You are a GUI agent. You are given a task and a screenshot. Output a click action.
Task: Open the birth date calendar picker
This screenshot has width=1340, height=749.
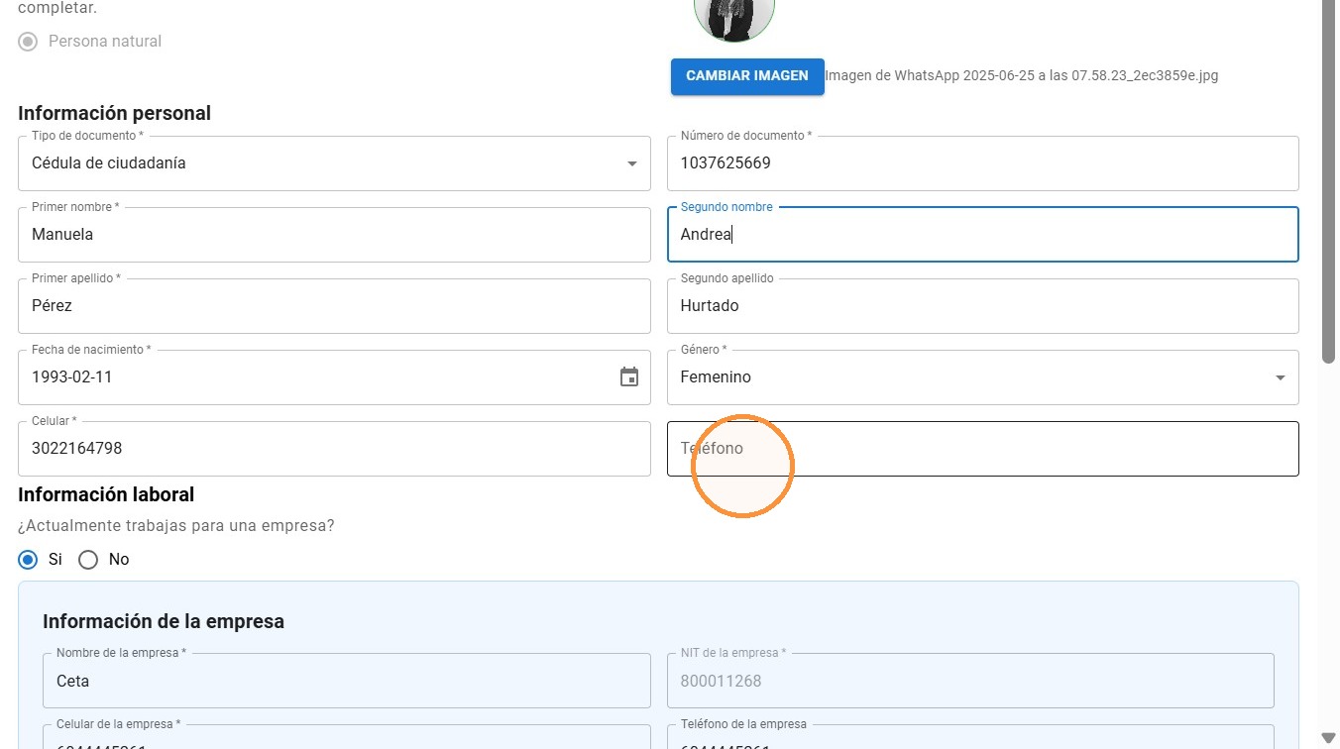[x=629, y=376]
